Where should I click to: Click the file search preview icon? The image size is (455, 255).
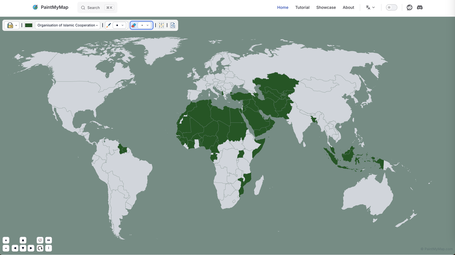(x=173, y=25)
